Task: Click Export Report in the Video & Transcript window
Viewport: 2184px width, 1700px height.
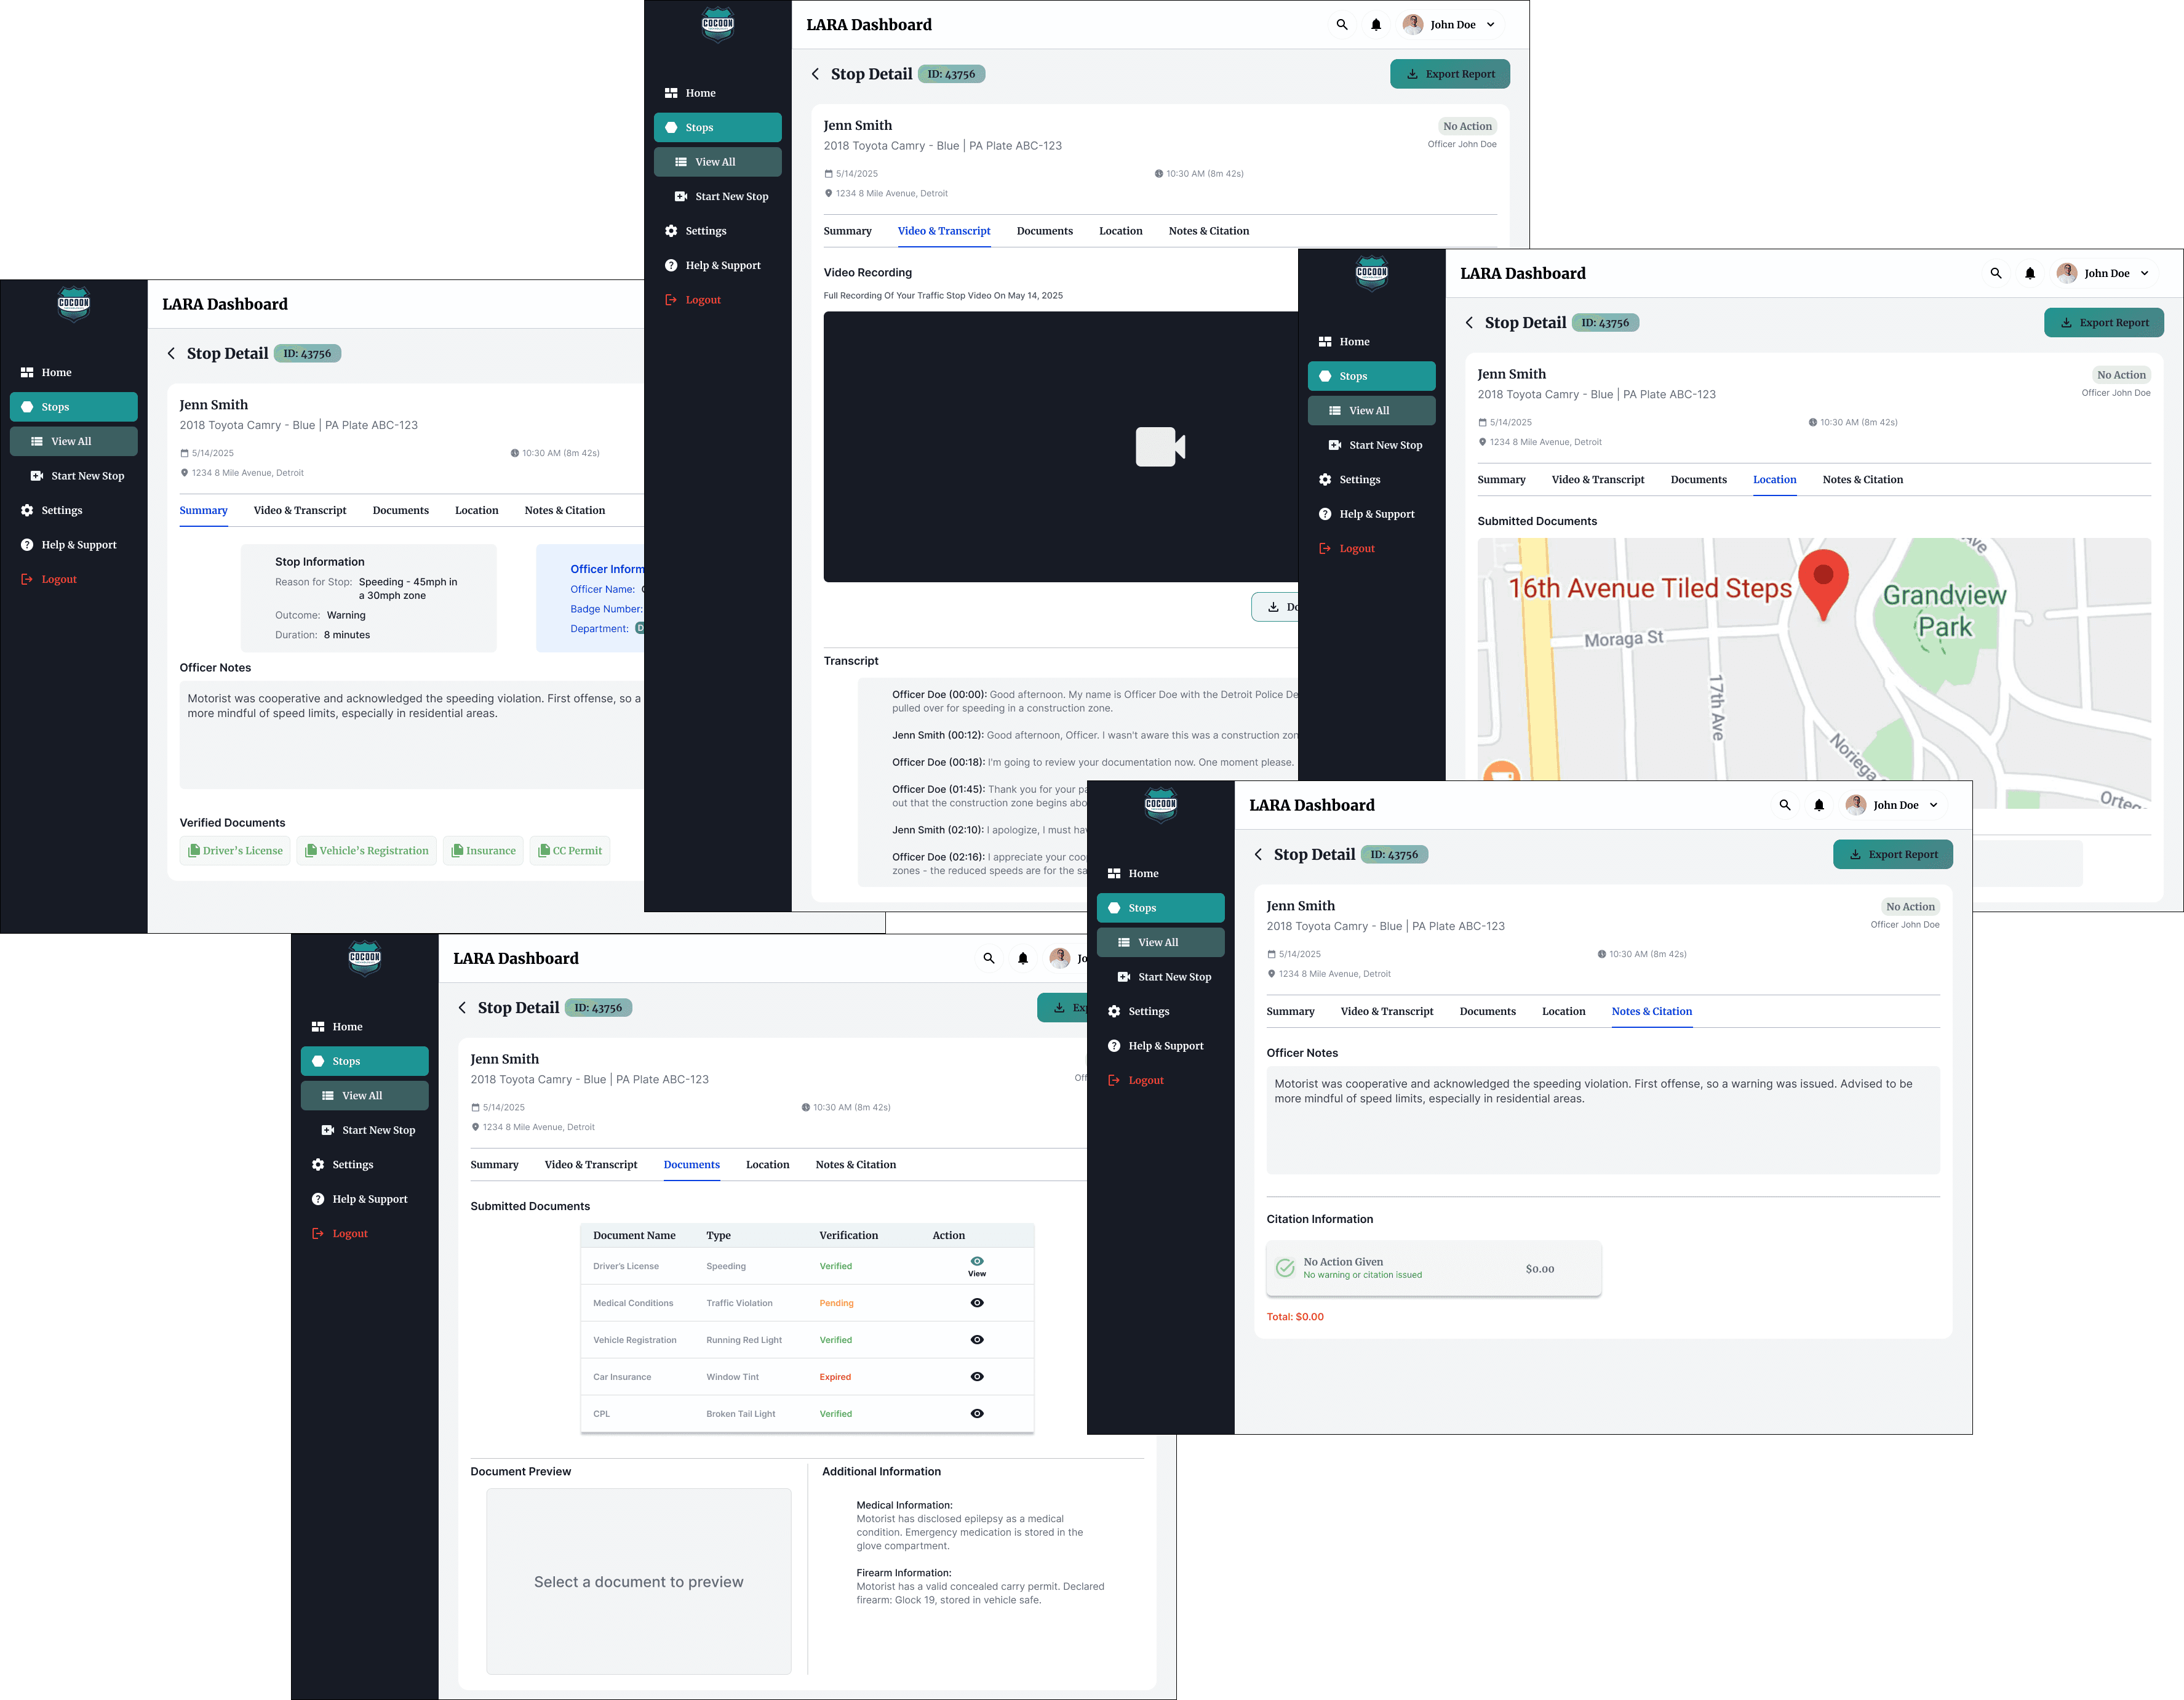Action: click(x=1449, y=74)
